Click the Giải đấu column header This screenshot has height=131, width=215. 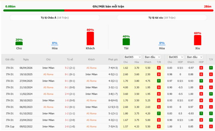point(10,59)
